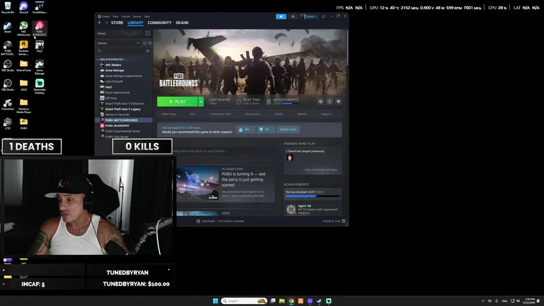The width and height of the screenshot is (544, 306).
Task: Open the SKANK profile tab
Action: point(182,23)
